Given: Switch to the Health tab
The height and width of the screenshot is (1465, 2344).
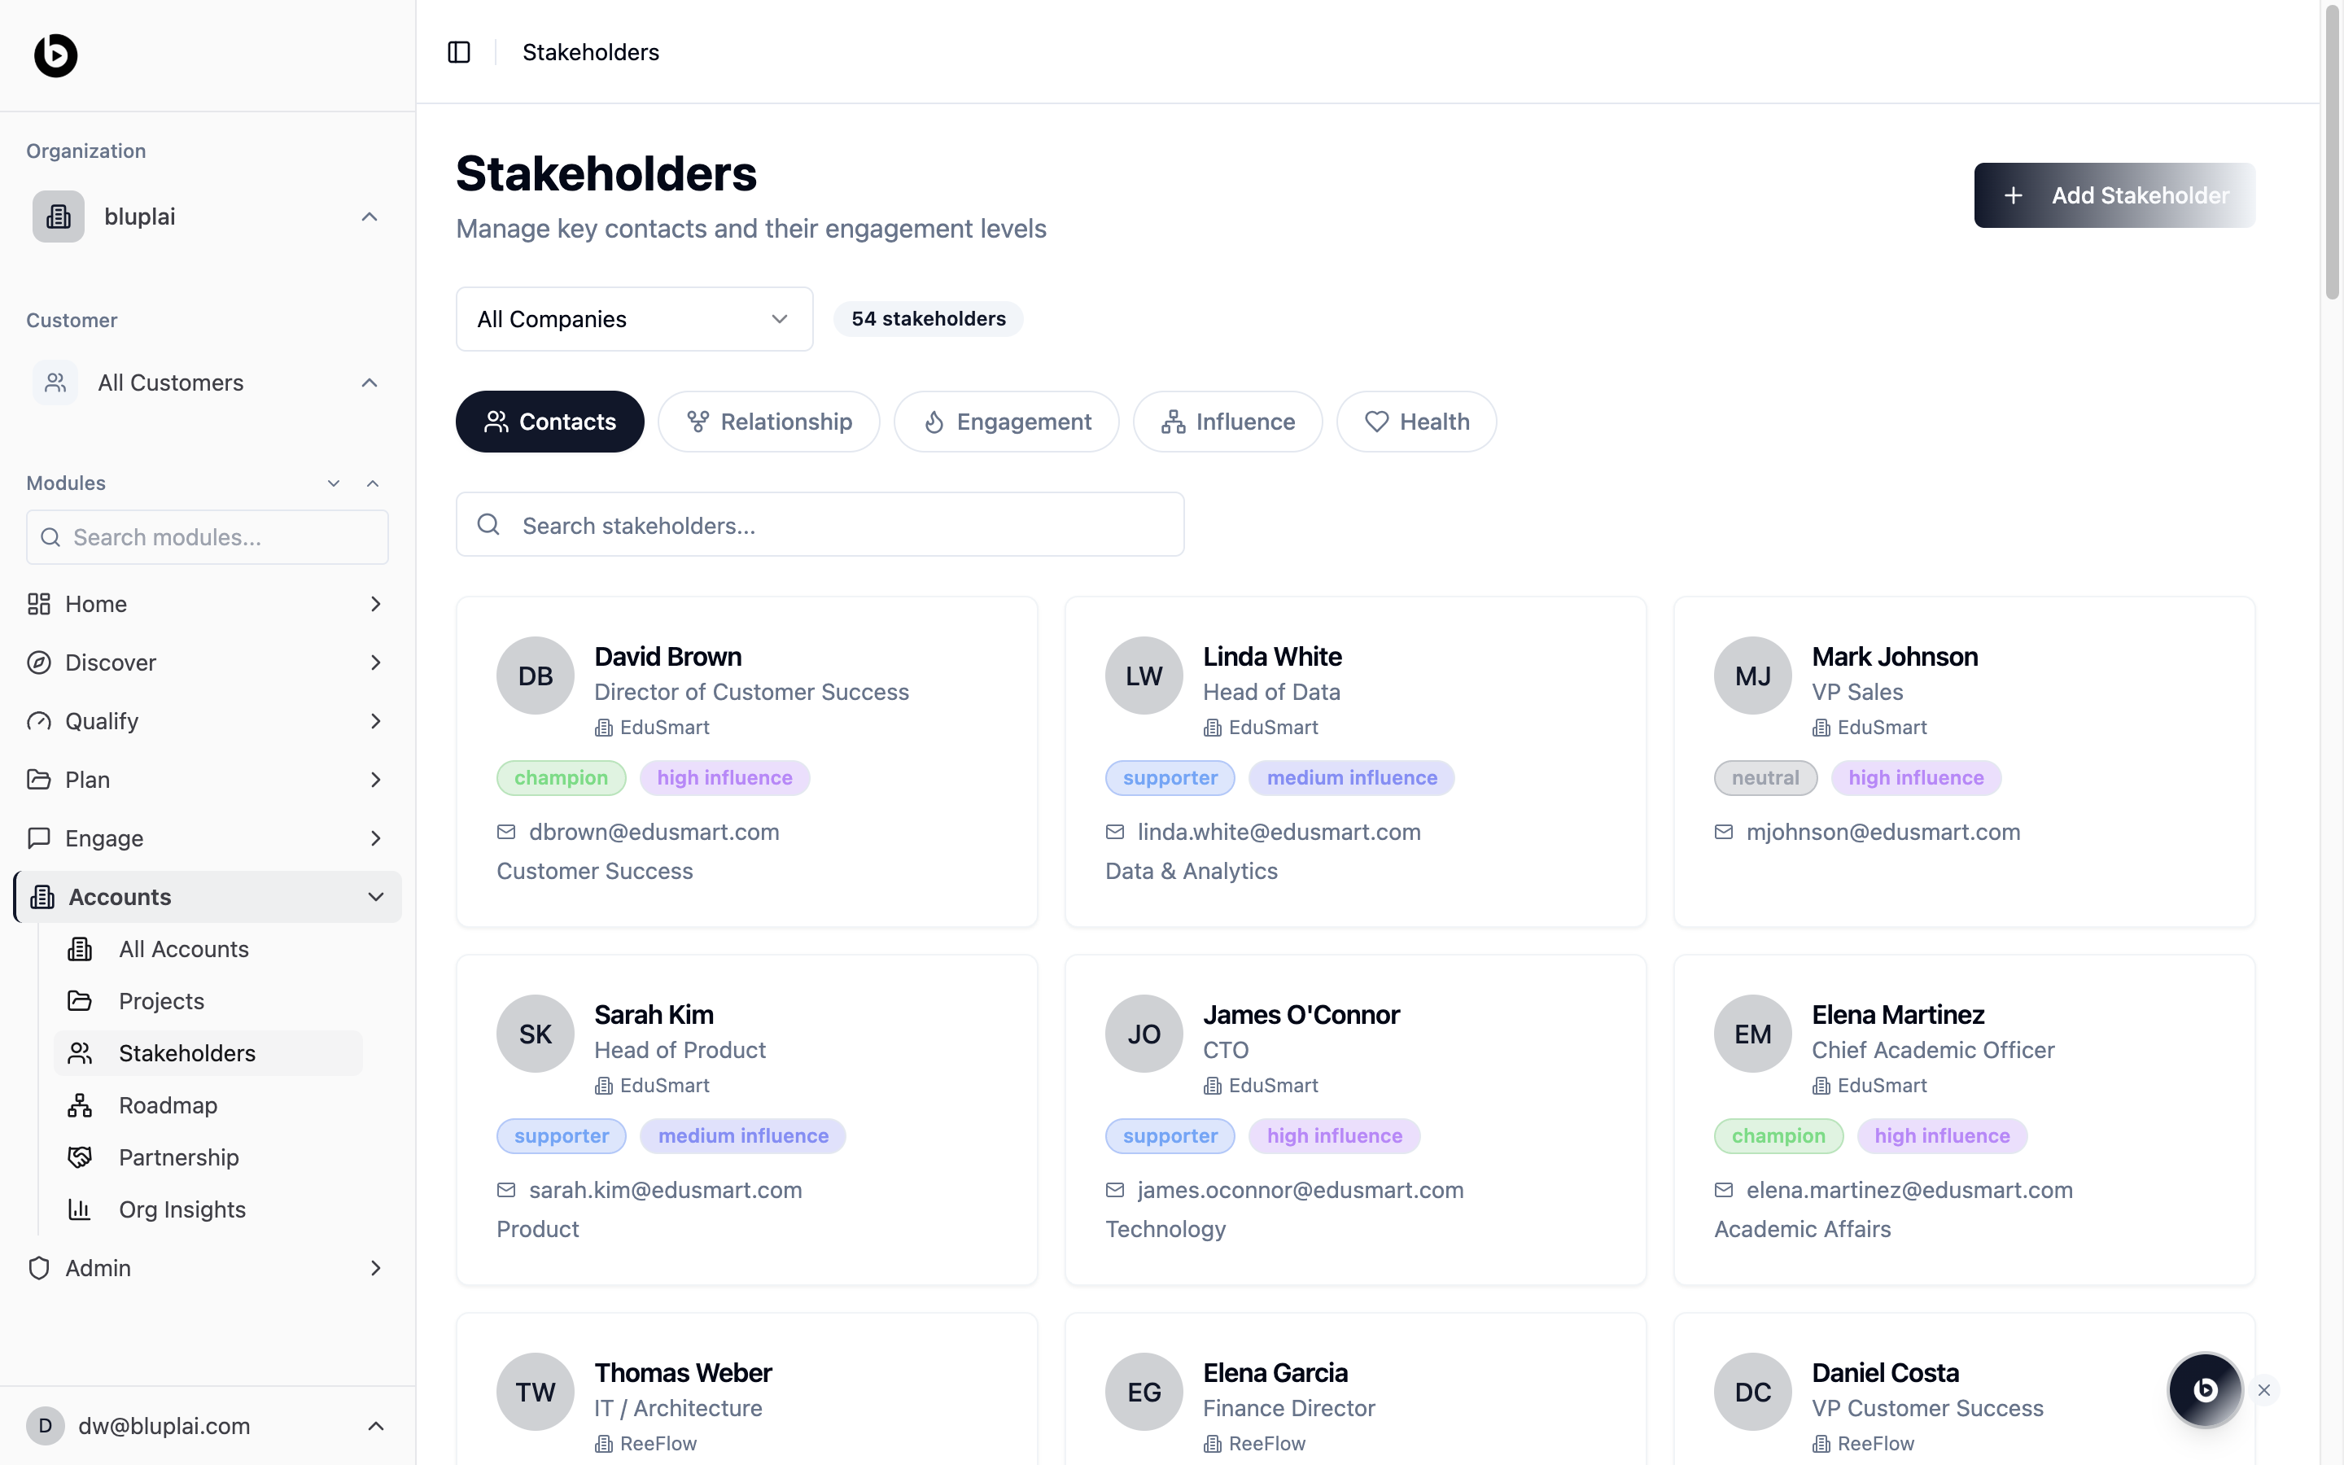Looking at the screenshot, I should pos(1416,422).
